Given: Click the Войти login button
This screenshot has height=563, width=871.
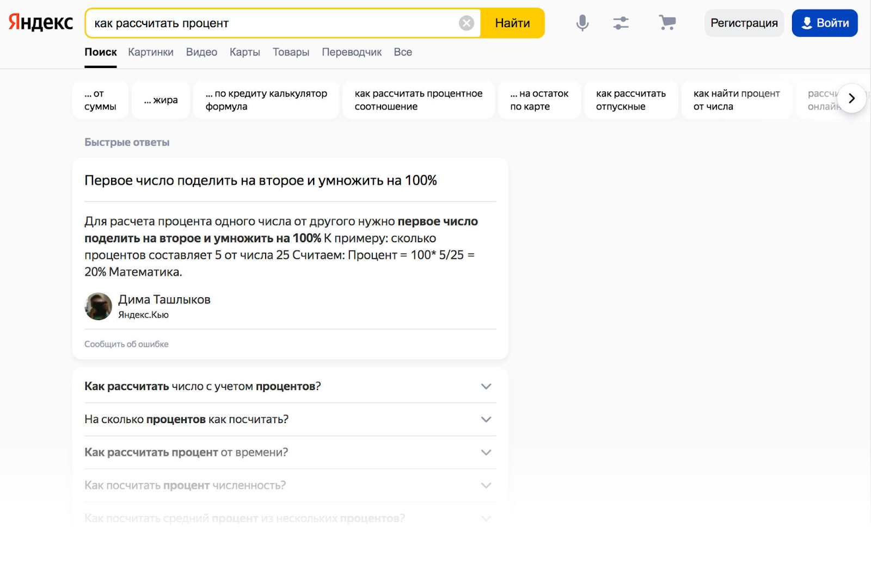Looking at the screenshot, I should point(824,23).
